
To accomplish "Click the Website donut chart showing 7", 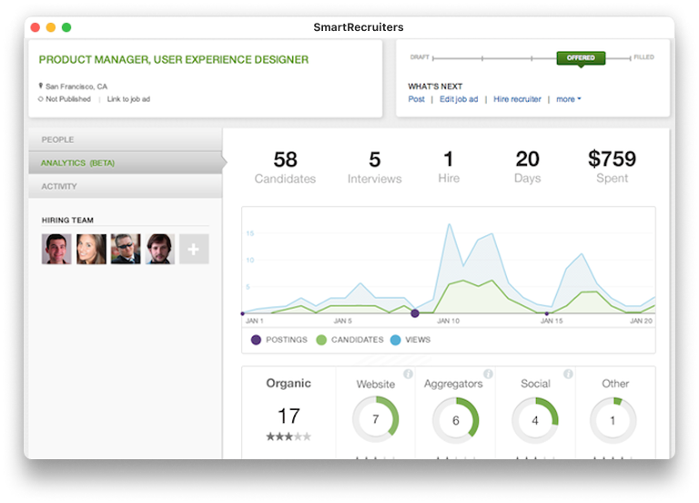I will click(x=376, y=419).
